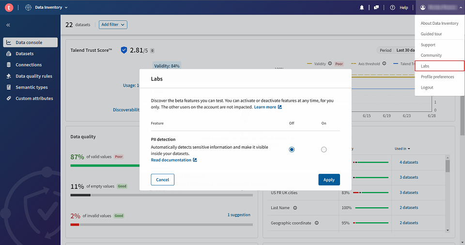Click the 2.81/5 trust score value
The height and width of the screenshot is (245, 465).
click(x=139, y=50)
